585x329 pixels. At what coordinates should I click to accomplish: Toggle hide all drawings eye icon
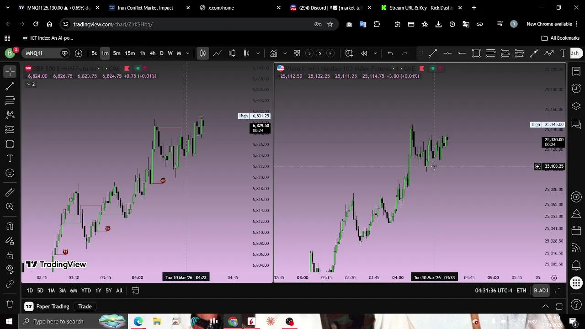[10, 269]
